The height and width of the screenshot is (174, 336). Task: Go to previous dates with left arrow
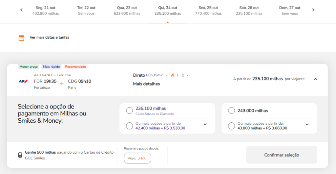(x=21, y=10)
